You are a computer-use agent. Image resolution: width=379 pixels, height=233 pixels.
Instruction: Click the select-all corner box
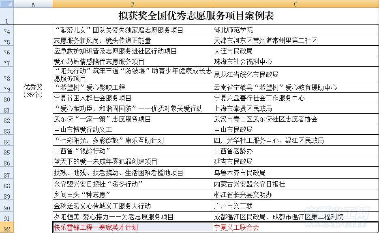(x=7, y=4)
